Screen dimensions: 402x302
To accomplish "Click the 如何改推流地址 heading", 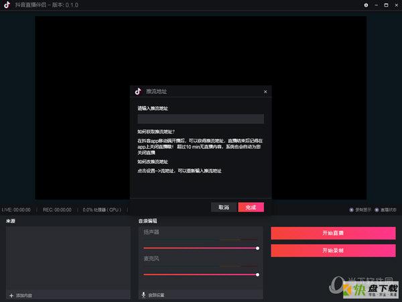I will tap(153, 162).
